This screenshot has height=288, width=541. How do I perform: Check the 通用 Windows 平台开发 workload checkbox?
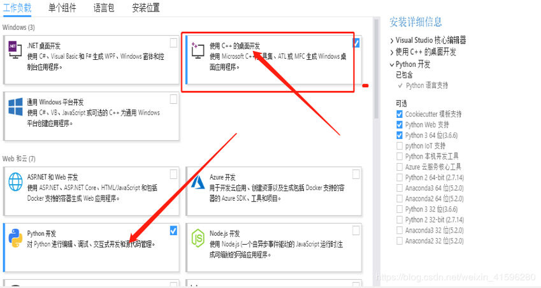pyautogui.click(x=173, y=99)
